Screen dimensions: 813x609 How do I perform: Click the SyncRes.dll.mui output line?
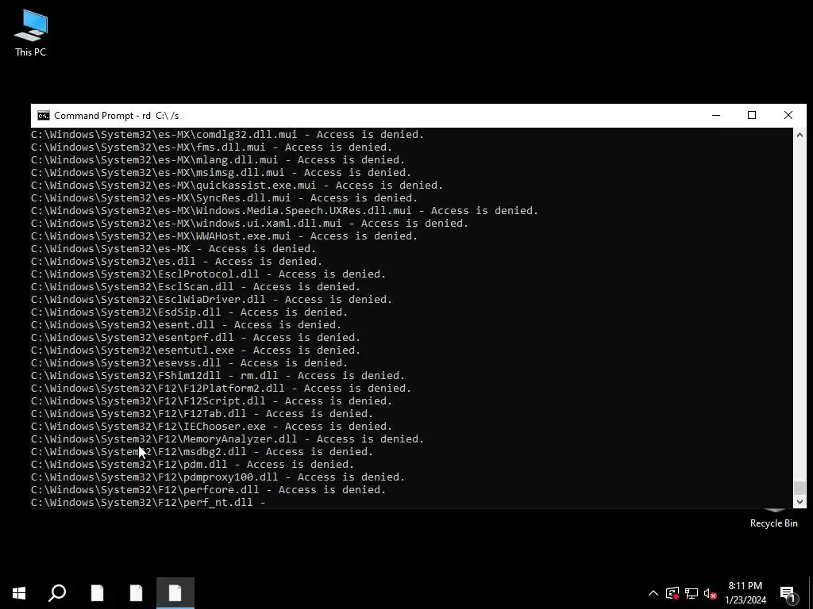pyautogui.click(x=224, y=197)
